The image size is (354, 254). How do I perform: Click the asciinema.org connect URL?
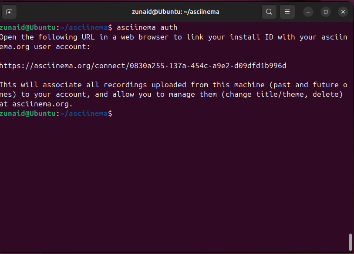143,66
